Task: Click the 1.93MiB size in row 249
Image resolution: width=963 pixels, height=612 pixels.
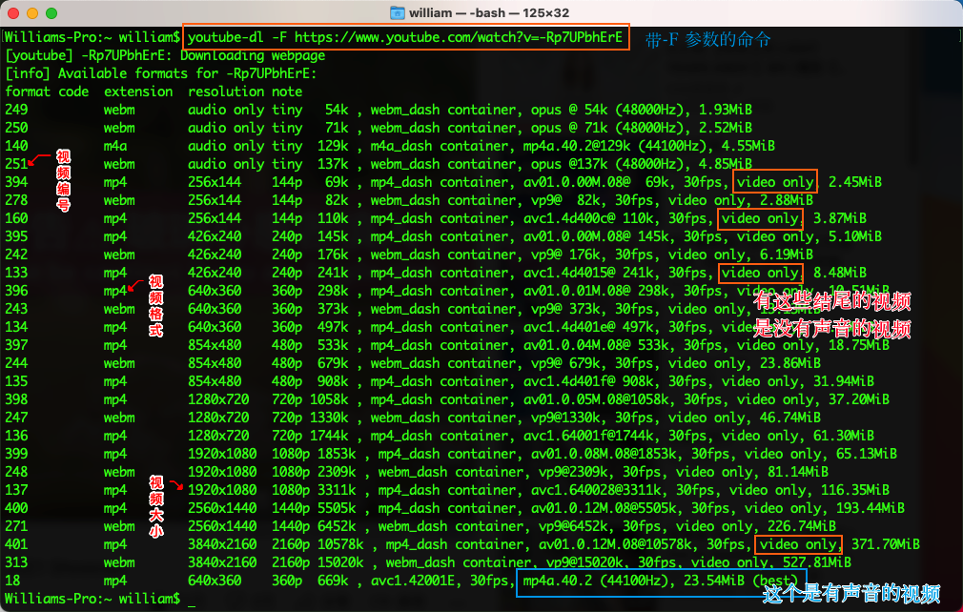Action: point(726,110)
